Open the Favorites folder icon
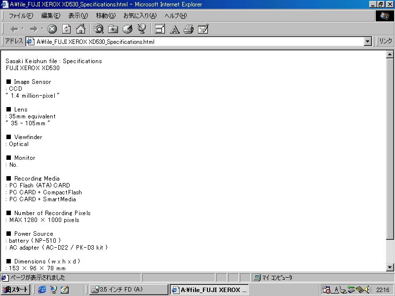Screen dimensions: 395x296 (x=113, y=29)
